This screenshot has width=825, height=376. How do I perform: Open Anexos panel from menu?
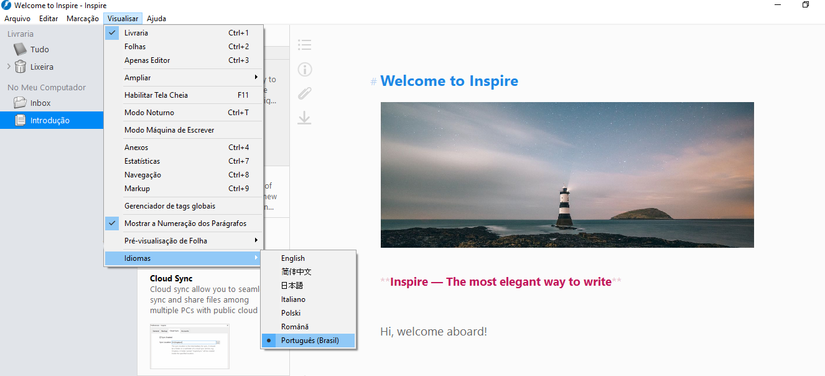(184, 148)
